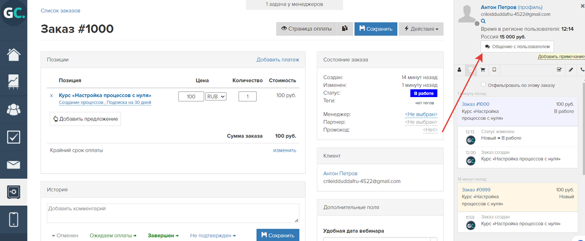This screenshot has height=241, width=585.
Task: Switch to the user profile person tab
Action: pos(459,69)
